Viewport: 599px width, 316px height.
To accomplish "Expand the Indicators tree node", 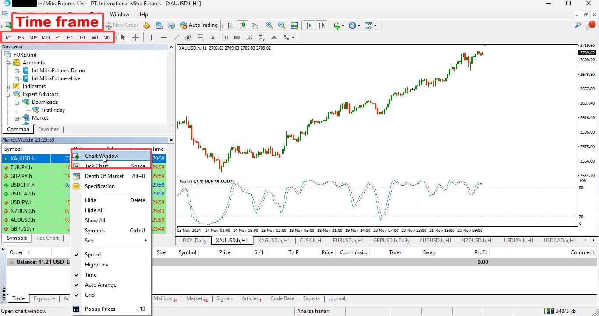I will (x=7, y=86).
